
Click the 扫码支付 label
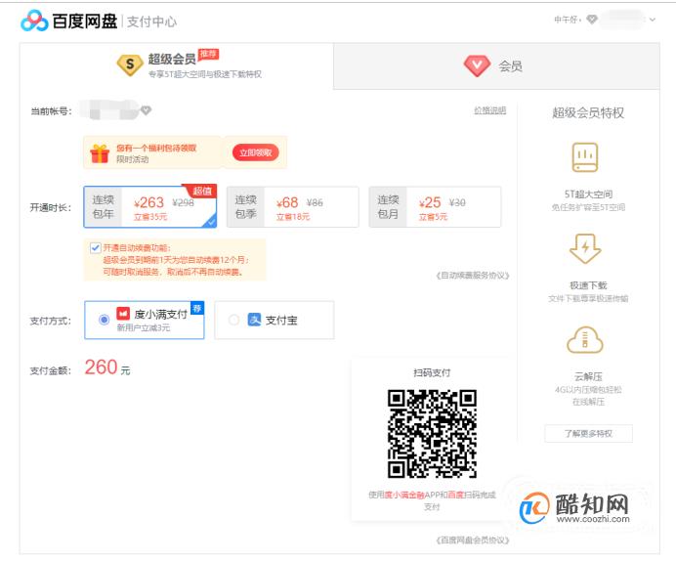tap(432, 372)
